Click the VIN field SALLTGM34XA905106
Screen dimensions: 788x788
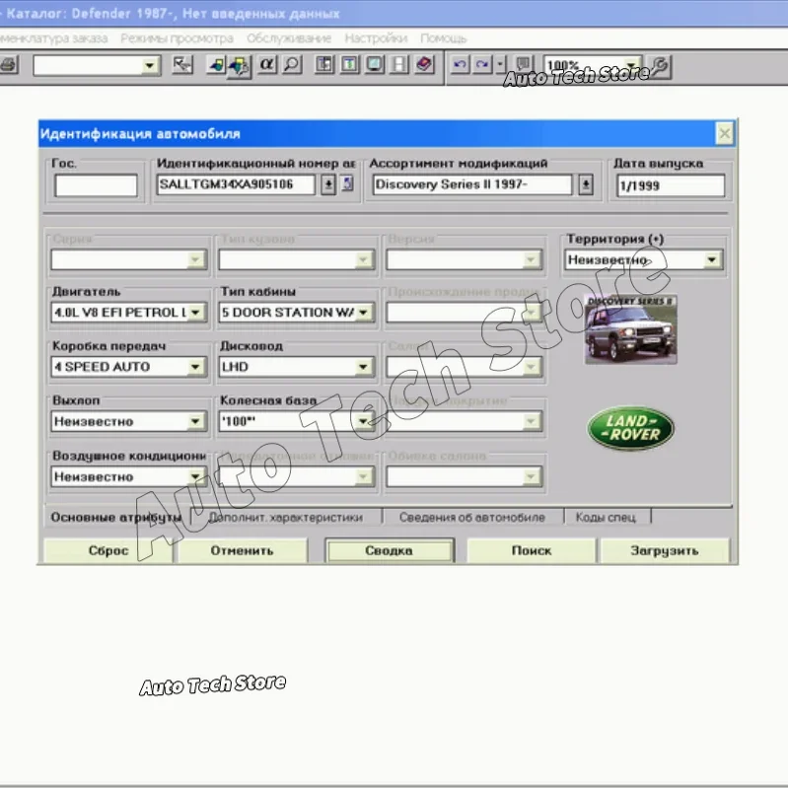tap(236, 184)
